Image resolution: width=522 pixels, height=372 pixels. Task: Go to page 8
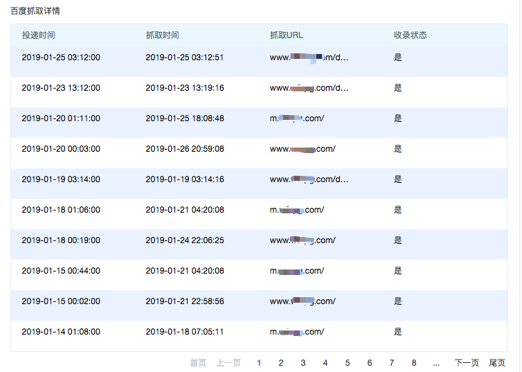pyautogui.click(x=414, y=362)
